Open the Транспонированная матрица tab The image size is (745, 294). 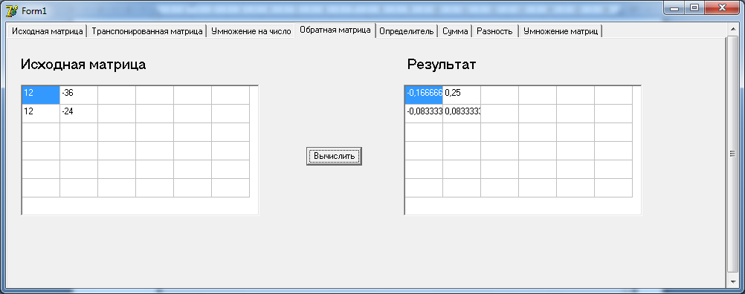tap(146, 31)
